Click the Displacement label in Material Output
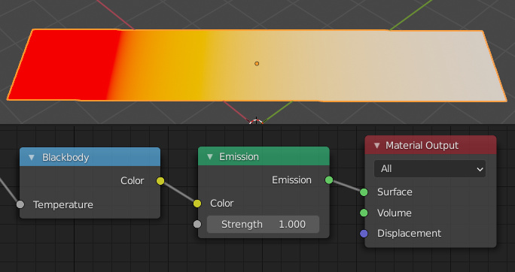Screen dimensions: 515x272 tap(410, 234)
